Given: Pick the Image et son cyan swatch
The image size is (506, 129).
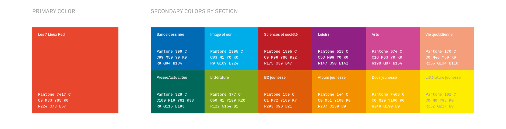Looking at the screenshot, I should [231, 43].
